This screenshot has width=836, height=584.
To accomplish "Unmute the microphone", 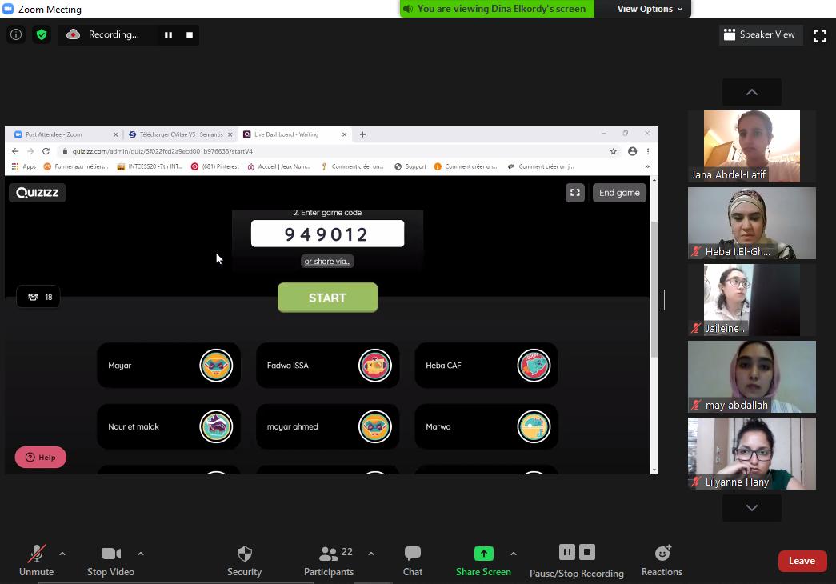I will (x=36, y=561).
